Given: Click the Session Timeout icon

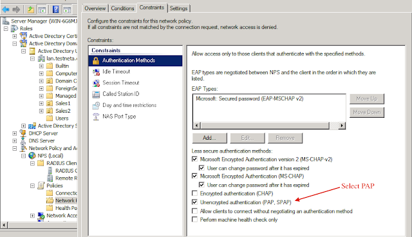Looking at the screenshot, I should (x=96, y=83).
